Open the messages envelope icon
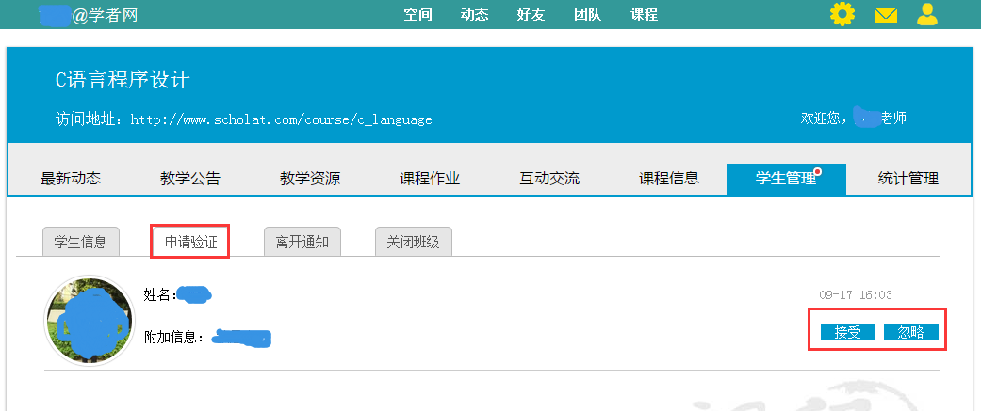The image size is (981, 411). 885,14
